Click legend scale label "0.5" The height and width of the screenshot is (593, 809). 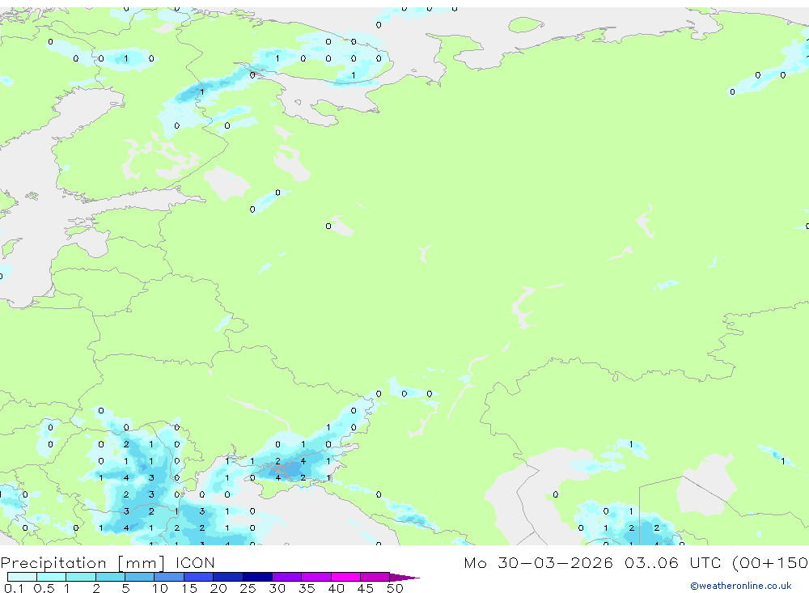click(44, 588)
